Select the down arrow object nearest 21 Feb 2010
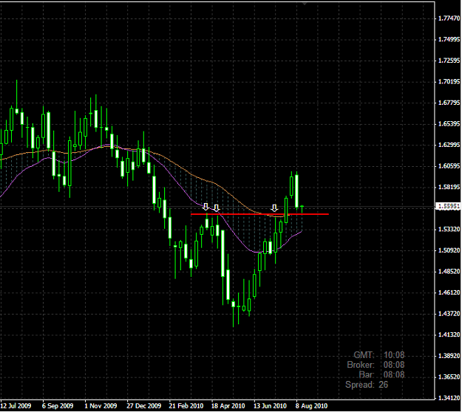 (x=205, y=207)
